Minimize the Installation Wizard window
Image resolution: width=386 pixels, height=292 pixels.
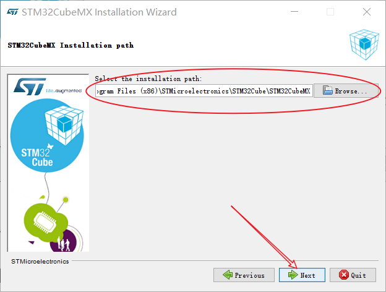pyautogui.click(x=294, y=12)
